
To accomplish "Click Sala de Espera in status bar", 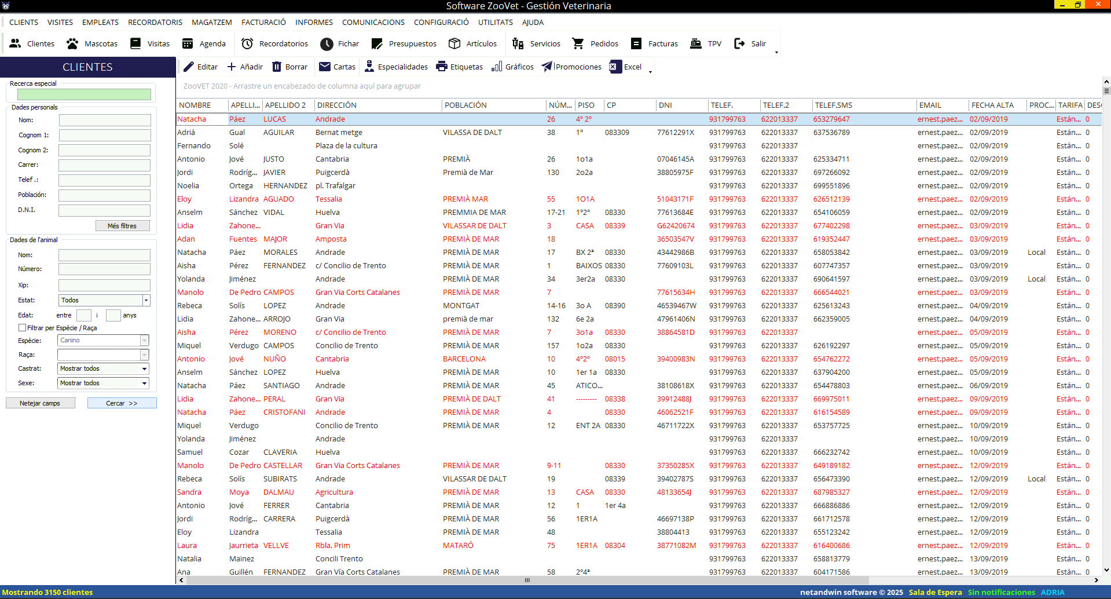I will coord(935,592).
